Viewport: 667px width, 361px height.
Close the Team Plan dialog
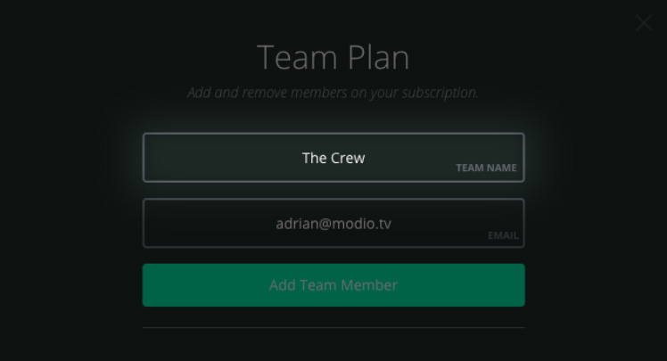point(644,23)
